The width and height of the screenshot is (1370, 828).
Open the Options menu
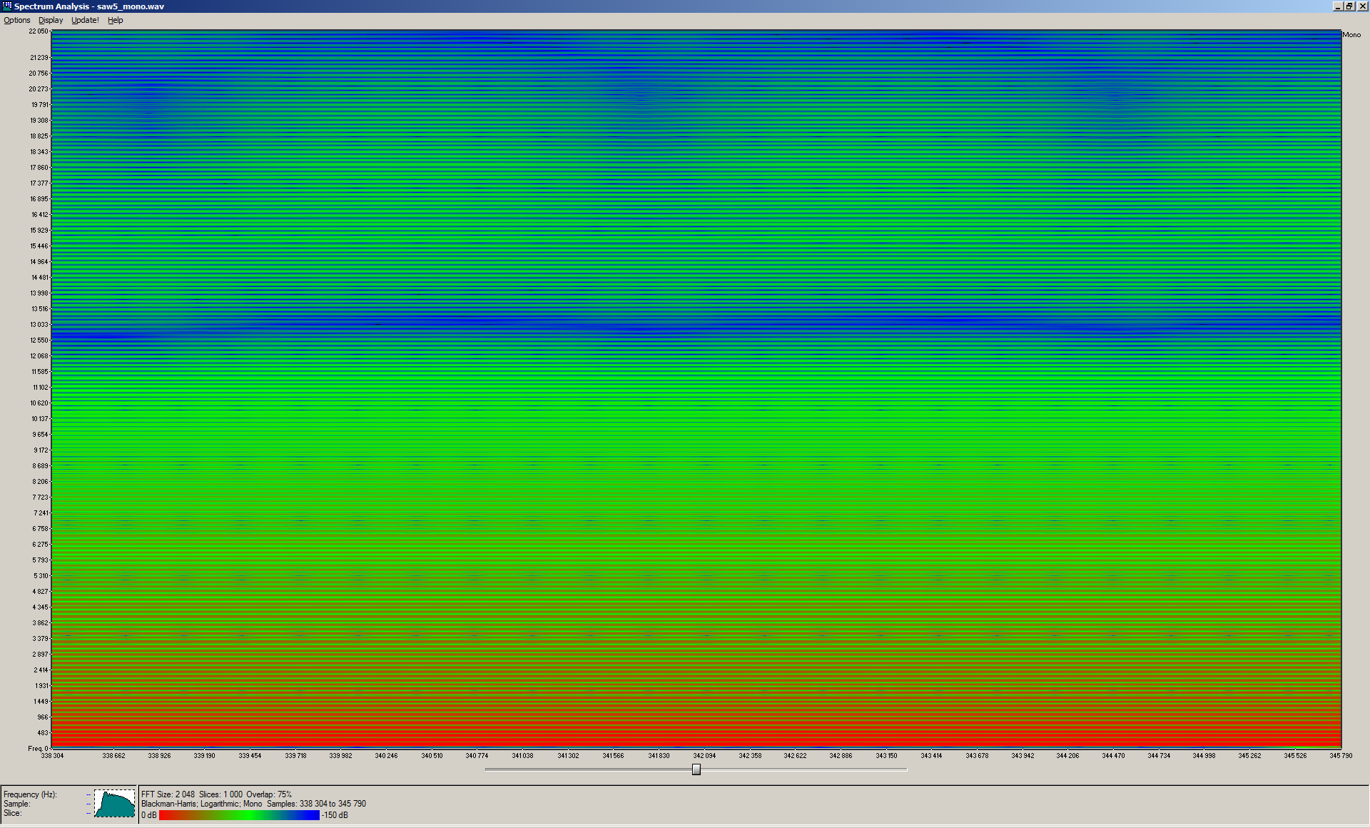(17, 20)
